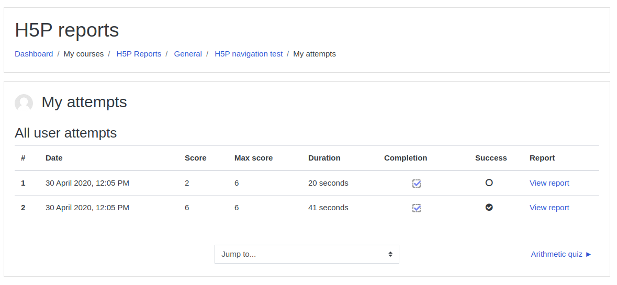Screen dimensions: 617x285
Task: Click the Completion column header
Action: pyautogui.click(x=405, y=158)
